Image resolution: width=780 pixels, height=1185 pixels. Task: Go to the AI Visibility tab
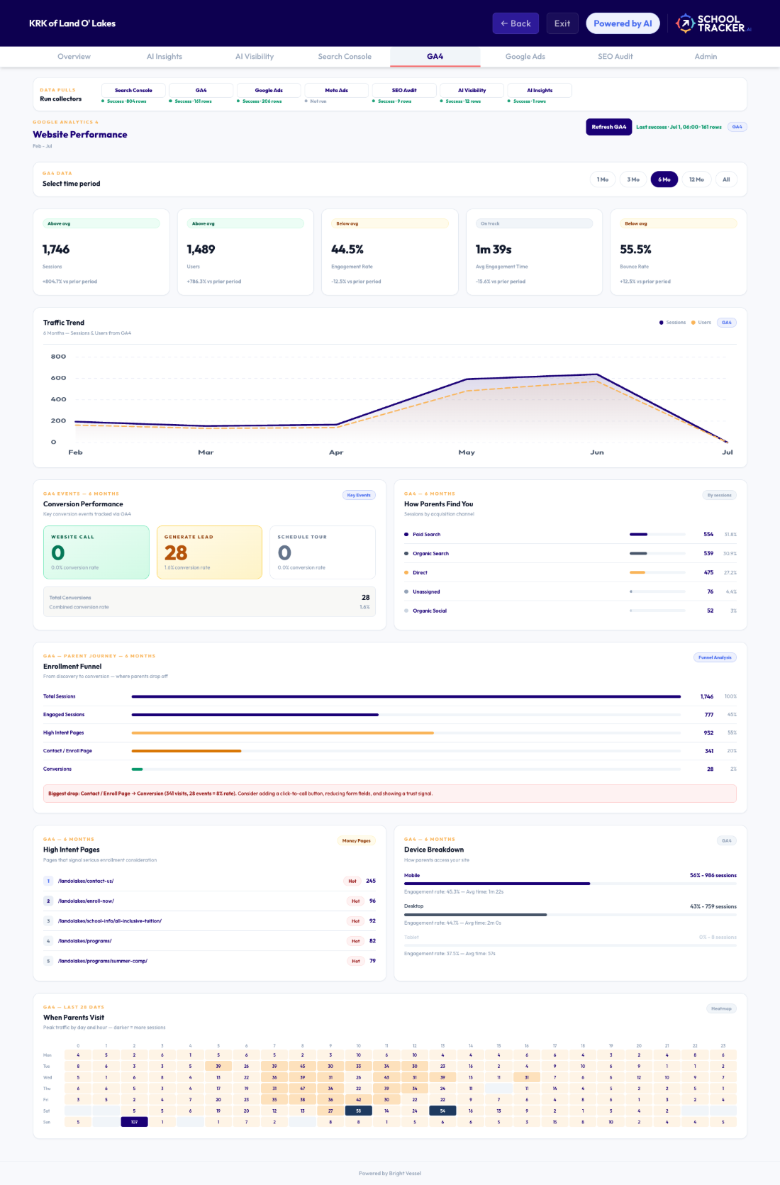(255, 57)
